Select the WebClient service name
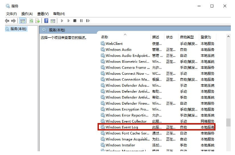 click(114, 44)
